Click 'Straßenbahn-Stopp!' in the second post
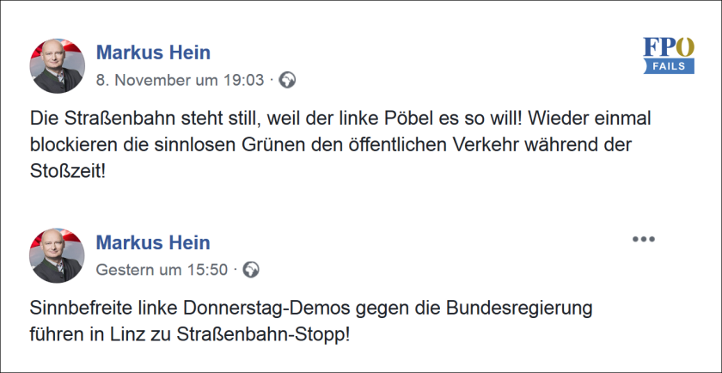The image size is (722, 373). (x=263, y=335)
